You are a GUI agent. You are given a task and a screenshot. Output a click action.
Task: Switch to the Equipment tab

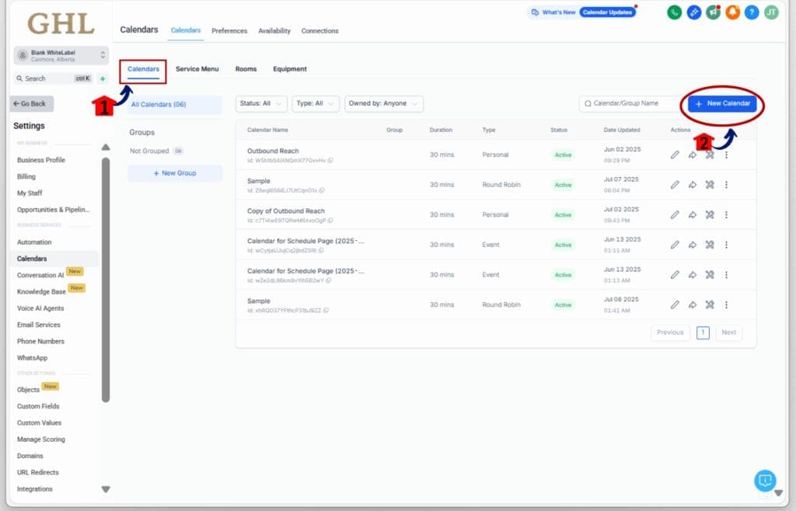coord(290,69)
